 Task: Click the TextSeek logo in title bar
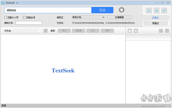(3, 3)
